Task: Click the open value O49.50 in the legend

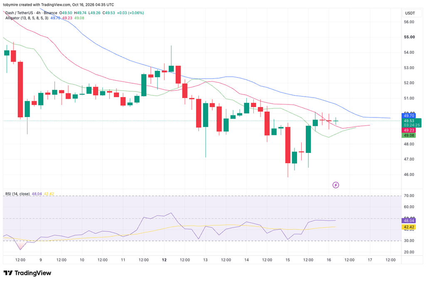Action: coord(66,13)
